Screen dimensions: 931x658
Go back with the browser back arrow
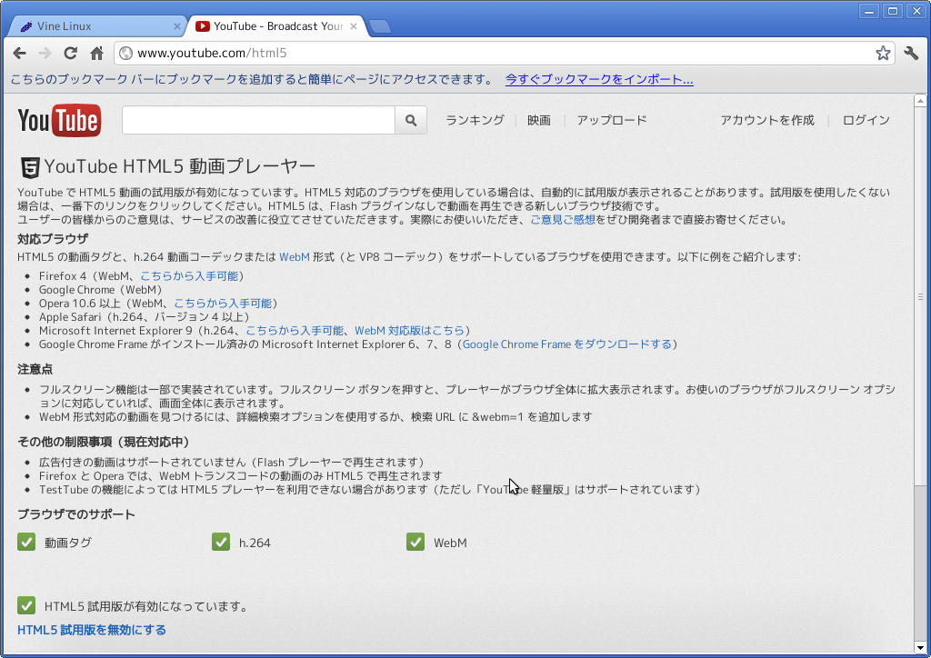click(20, 54)
